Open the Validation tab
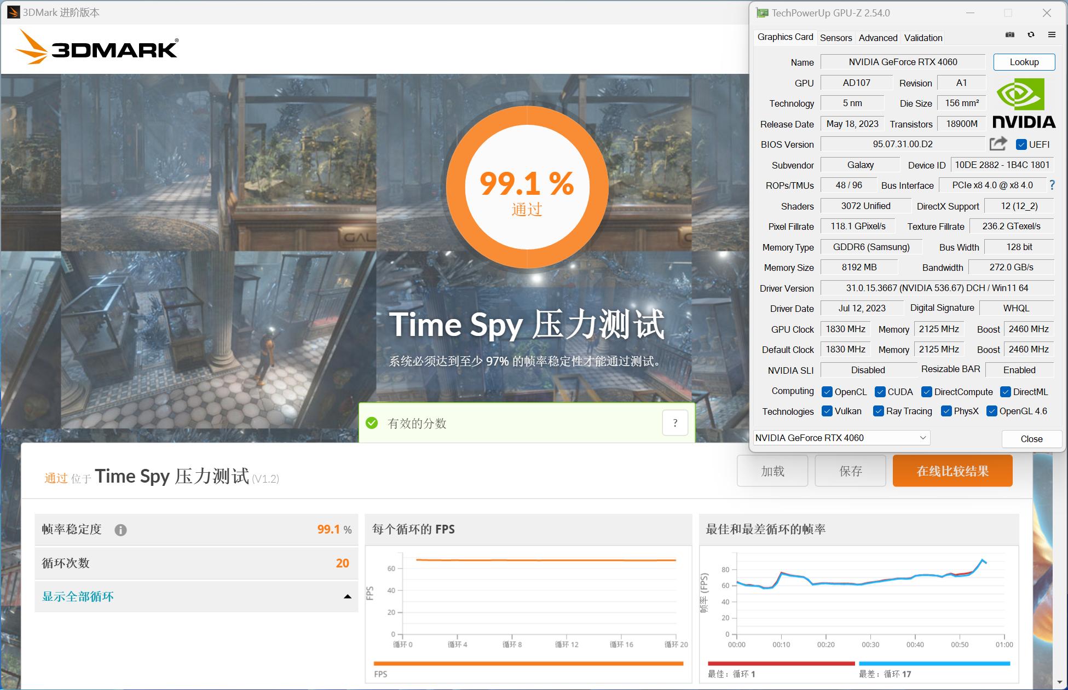Image resolution: width=1068 pixels, height=690 pixels. [923, 37]
